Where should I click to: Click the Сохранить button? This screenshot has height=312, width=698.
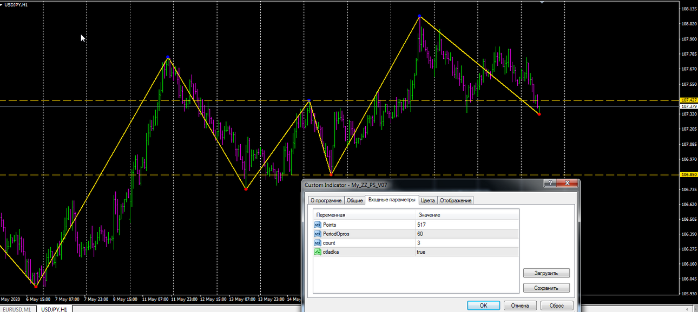pos(547,288)
